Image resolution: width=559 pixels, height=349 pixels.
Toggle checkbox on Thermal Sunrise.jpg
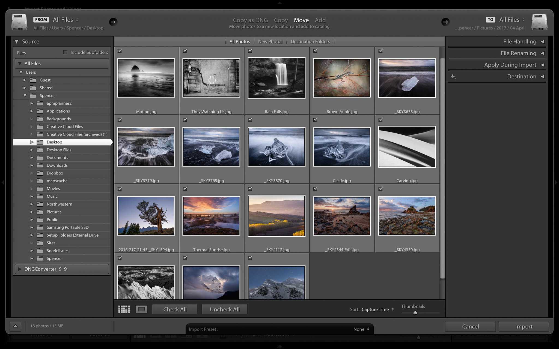tap(184, 188)
